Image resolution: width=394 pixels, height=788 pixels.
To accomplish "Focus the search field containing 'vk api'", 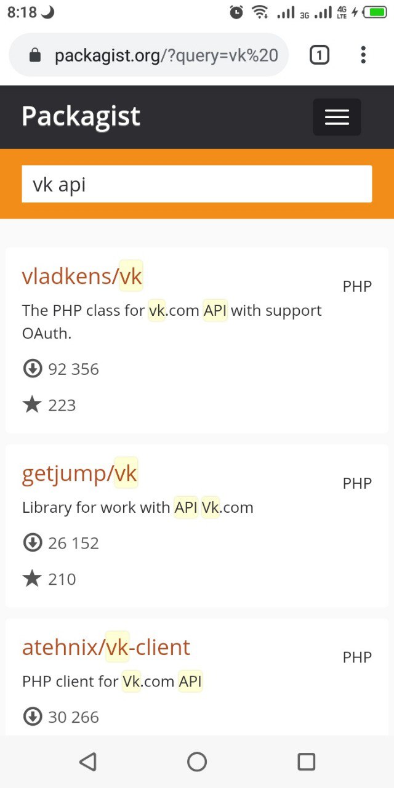I will click(197, 184).
